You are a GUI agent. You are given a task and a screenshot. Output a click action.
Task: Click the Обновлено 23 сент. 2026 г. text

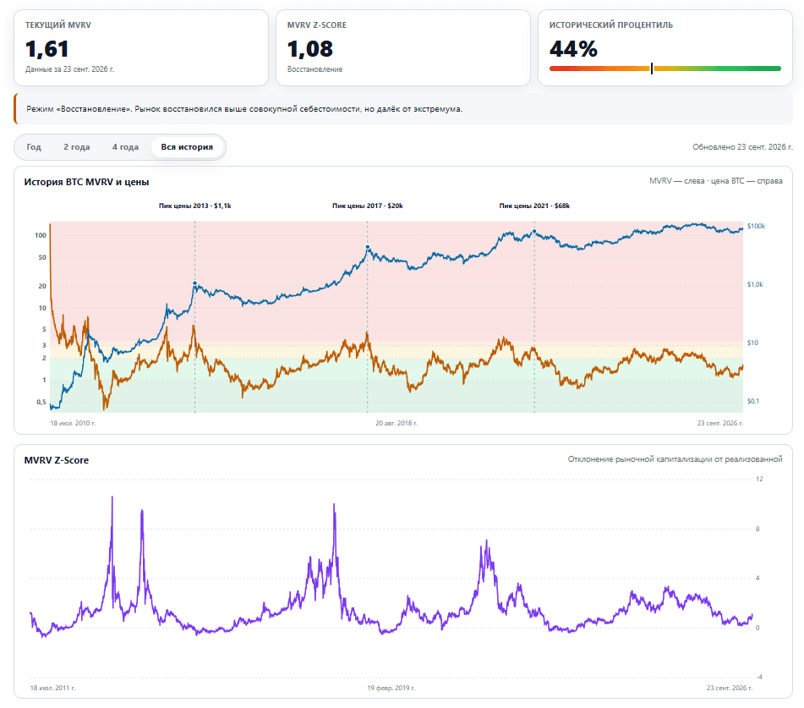[742, 146]
